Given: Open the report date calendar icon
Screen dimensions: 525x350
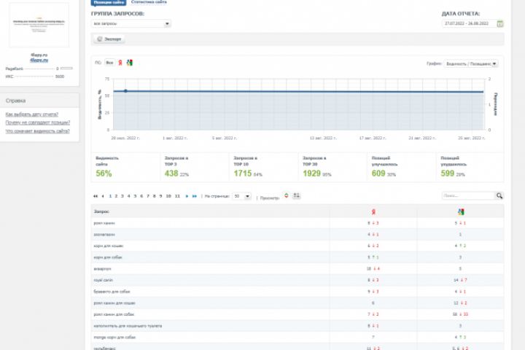Looking at the screenshot, I should 500,24.
